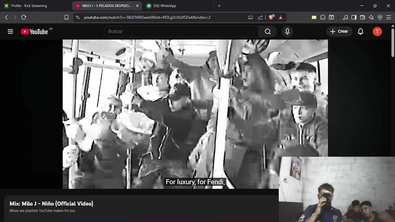Go to the YouTube home logo

tap(34, 31)
